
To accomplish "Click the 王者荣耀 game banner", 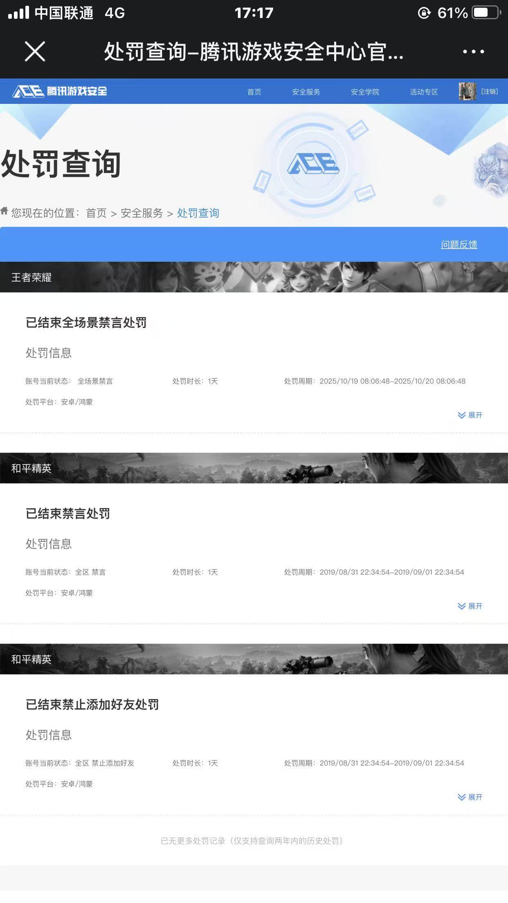I will pos(254,277).
